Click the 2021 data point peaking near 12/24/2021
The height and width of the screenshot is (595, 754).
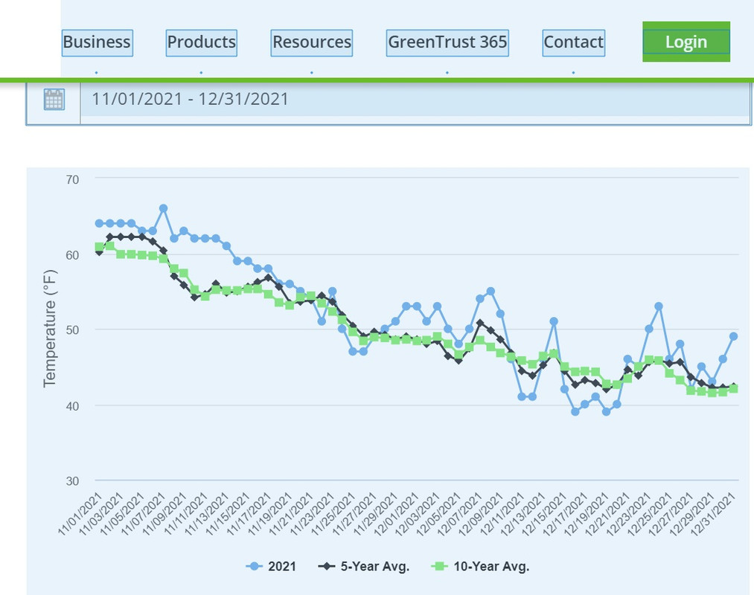pyautogui.click(x=659, y=306)
